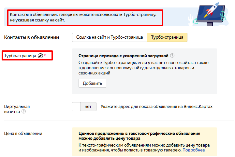Click the 'Контакты в объявлении' heading

tap(32, 37)
